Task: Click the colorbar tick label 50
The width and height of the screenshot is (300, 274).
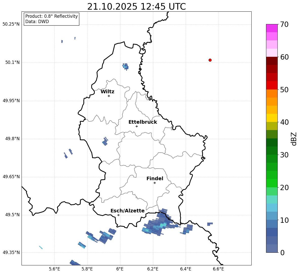Action: point(284,89)
